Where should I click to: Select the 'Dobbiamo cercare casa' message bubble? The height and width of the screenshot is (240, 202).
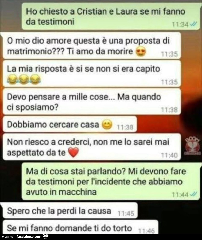point(70,124)
